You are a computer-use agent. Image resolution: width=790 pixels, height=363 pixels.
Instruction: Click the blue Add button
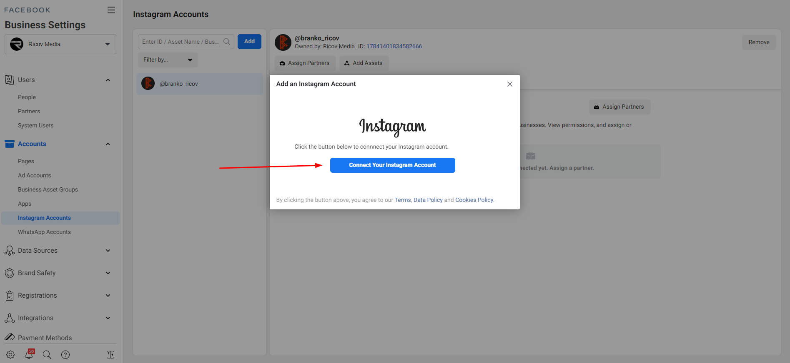(x=249, y=42)
